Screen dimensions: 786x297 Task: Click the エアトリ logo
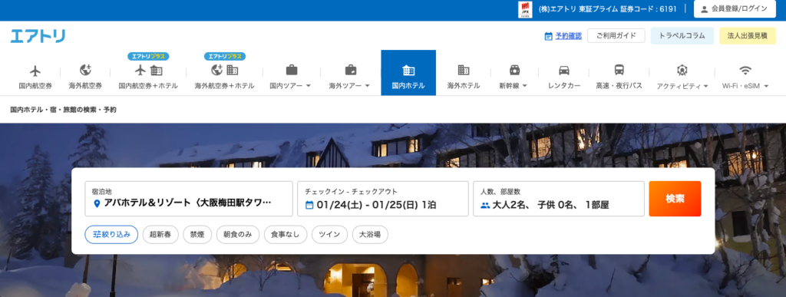38,36
